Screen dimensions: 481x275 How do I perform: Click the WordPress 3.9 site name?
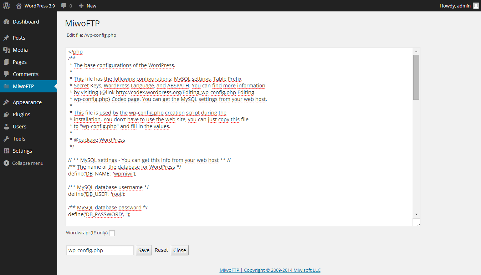tap(40, 6)
